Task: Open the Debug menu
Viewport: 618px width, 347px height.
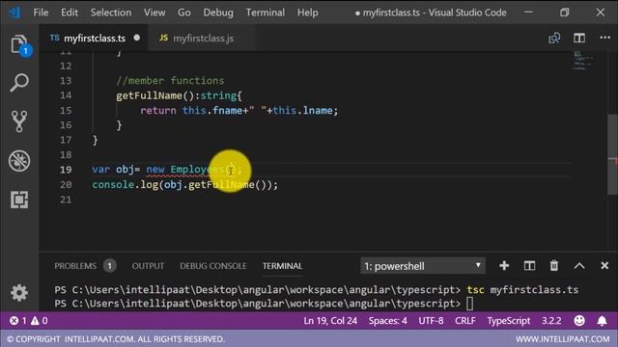Action: [218, 13]
